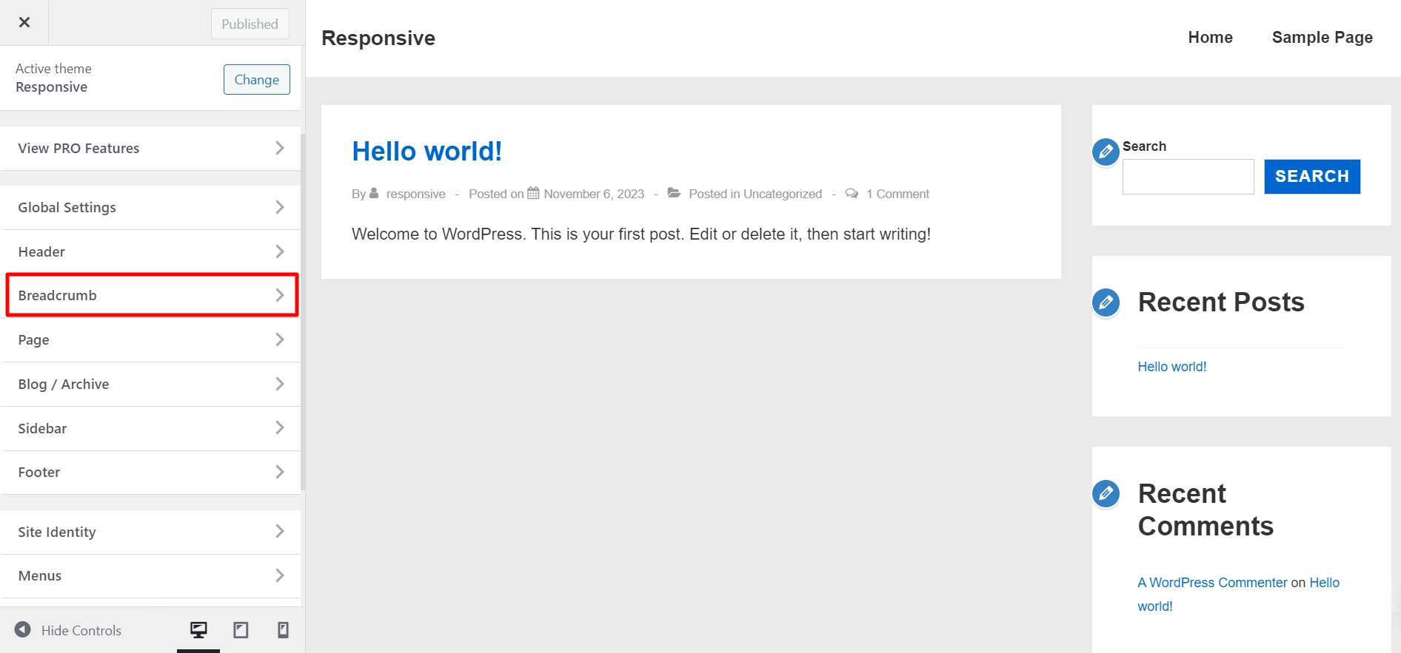The width and height of the screenshot is (1401, 653).
Task: Edit Recent Comments widget pencil icon
Action: coord(1106,493)
